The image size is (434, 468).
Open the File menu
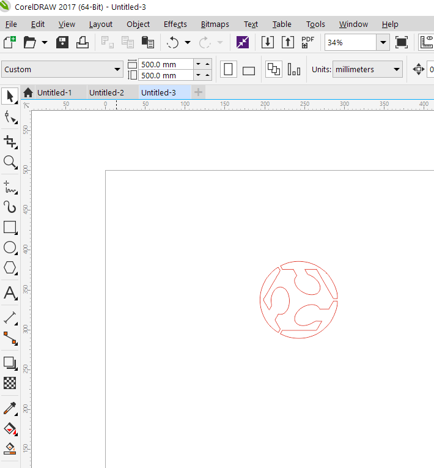click(x=11, y=24)
